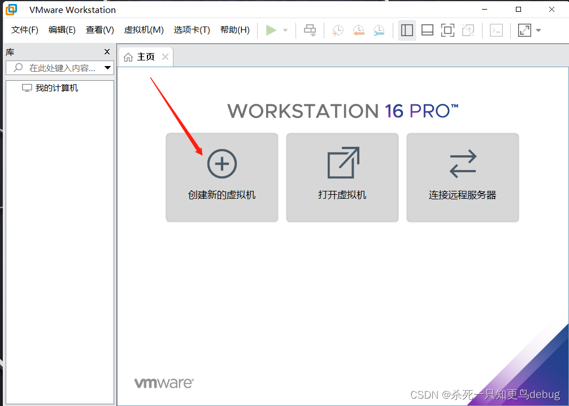
Task: Open the library search filter dropdown
Action: [107, 67]
